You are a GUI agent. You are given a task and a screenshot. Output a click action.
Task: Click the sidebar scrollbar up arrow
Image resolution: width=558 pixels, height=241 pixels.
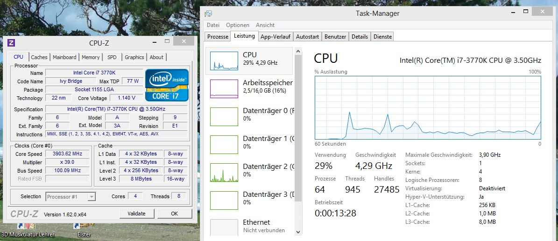point(298,51)
